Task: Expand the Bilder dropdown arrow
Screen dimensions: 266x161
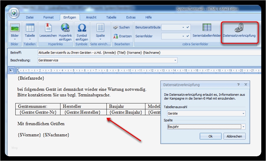Action: (x=15, y=39)
